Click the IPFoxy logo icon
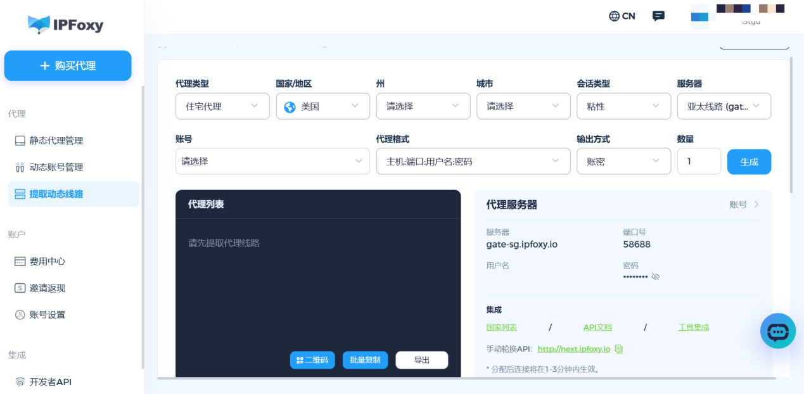The height and width of the screenshot is (394, 804). click(x=39, y=25)
